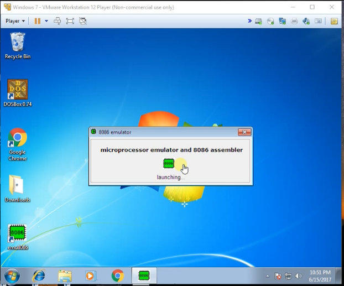Click the display device icon
This screenshot has height=286, width=344.
point(318,21)
